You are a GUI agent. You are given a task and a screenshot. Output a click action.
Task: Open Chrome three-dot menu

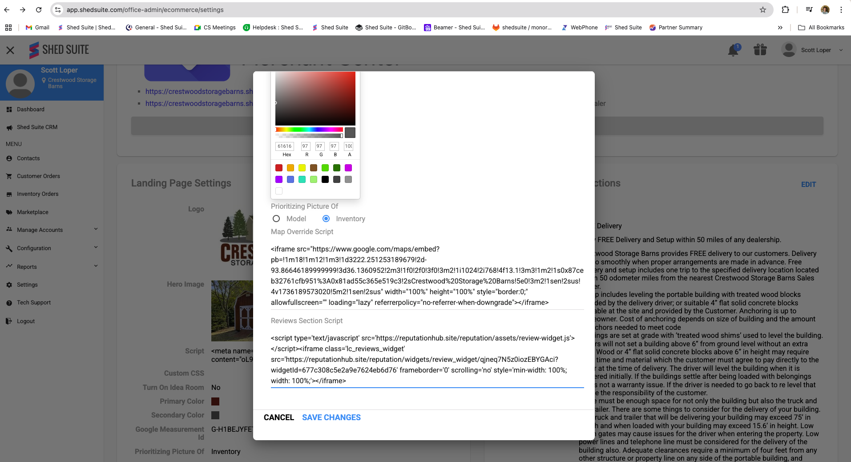[x=841, y=10]
